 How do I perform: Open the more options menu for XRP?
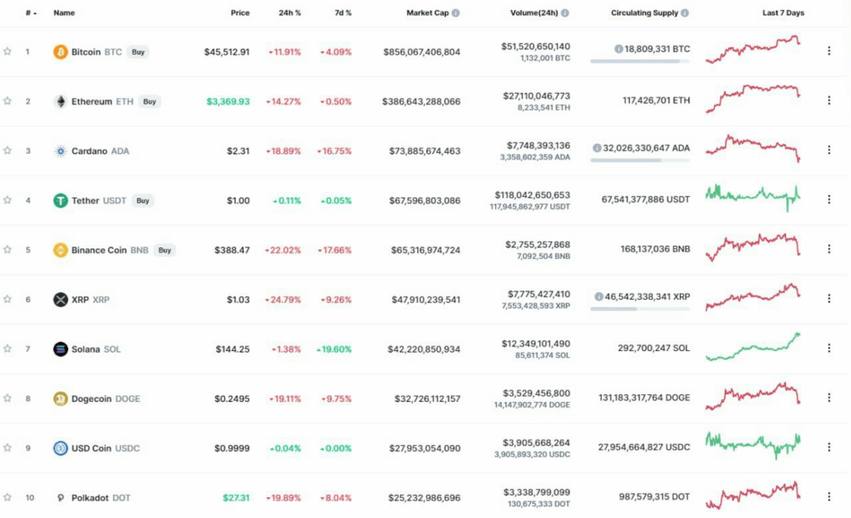(829, 299)
